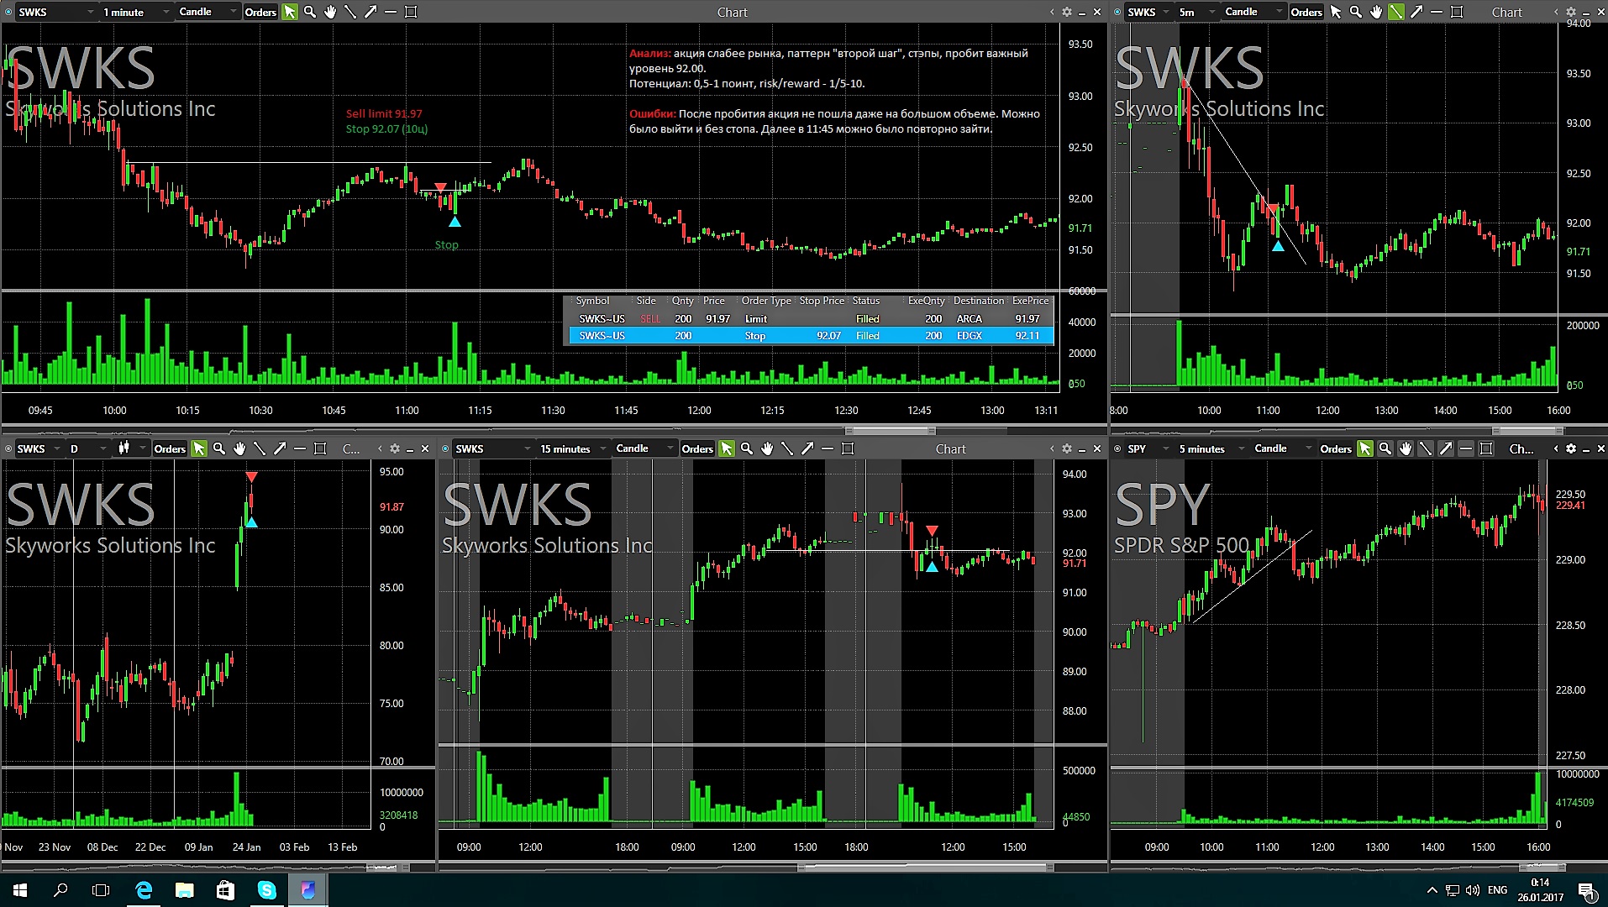Choose arrow tool in 15 minutes chart
Screen dimensions: 1608x907
(807, 448)
